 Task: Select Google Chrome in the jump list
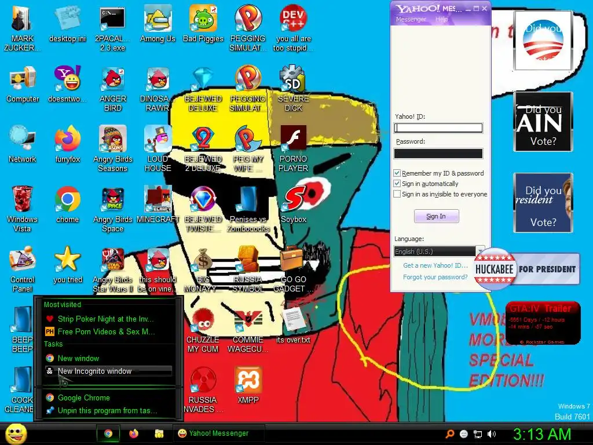(x=108, y=397)
